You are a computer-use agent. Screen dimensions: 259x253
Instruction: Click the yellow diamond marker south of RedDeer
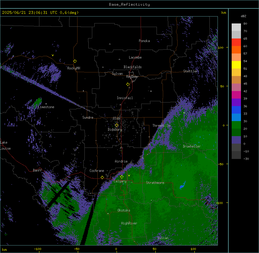pos(128,84)
